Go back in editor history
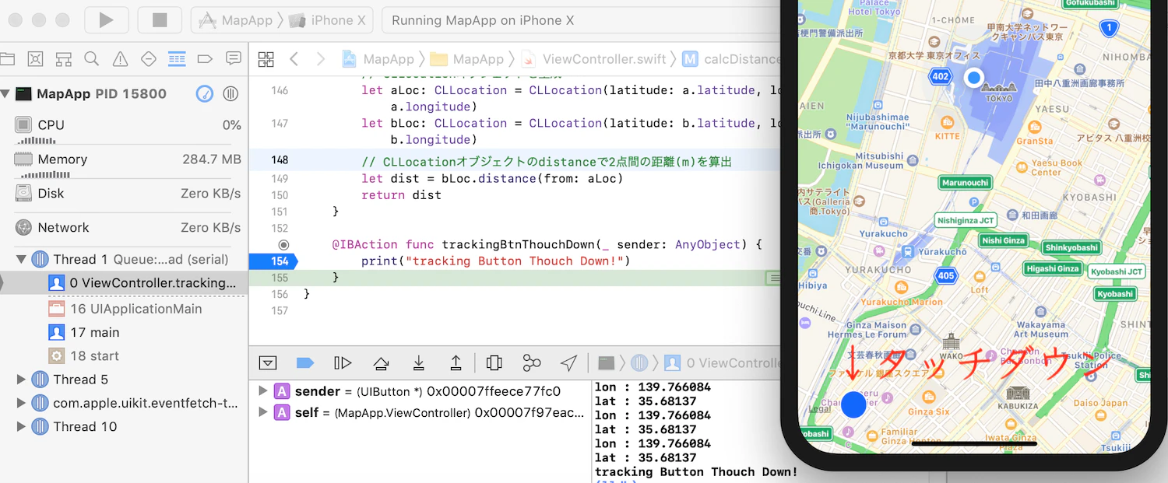Screen dimensions: 1168x483 pos(294,59)
